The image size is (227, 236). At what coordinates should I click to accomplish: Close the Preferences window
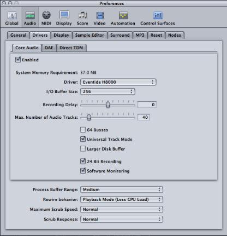(4, 3)
